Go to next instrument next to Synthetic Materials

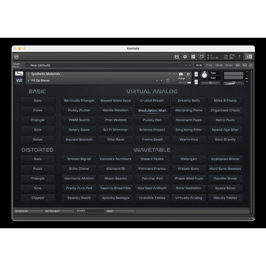coord(174,74)
